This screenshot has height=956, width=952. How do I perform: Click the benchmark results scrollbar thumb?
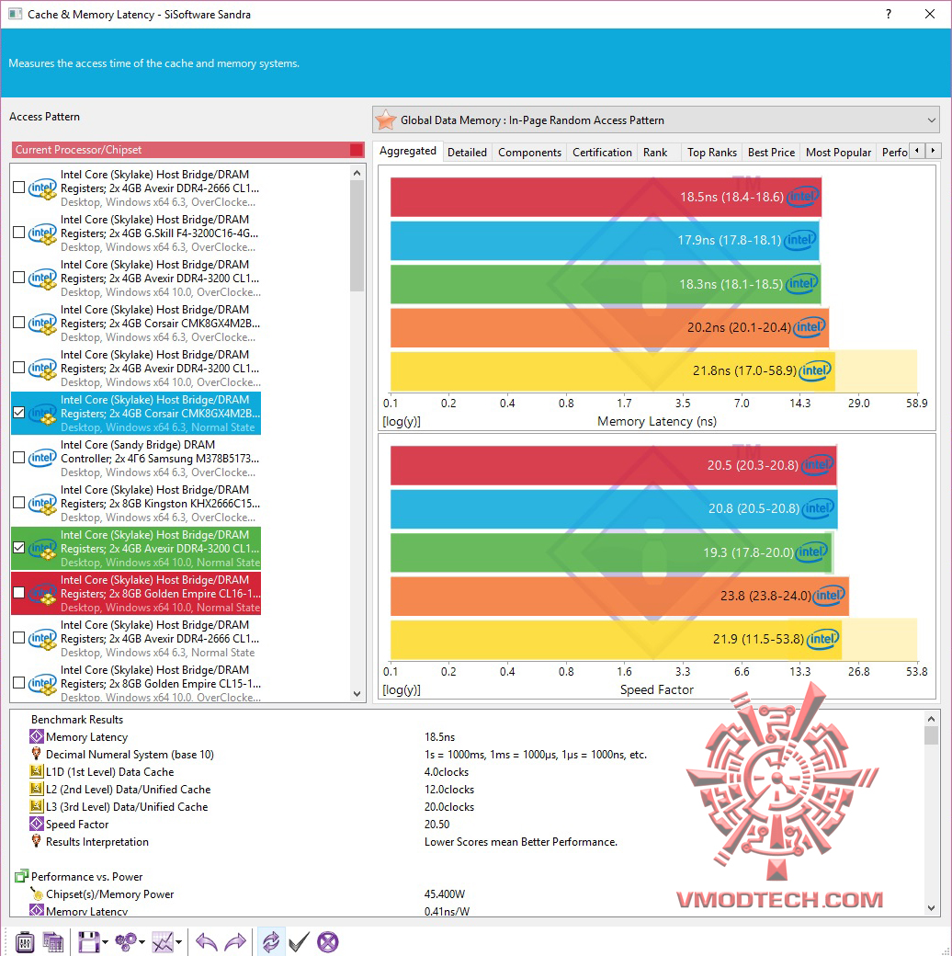pyautogui.click(x=931, y=734)
